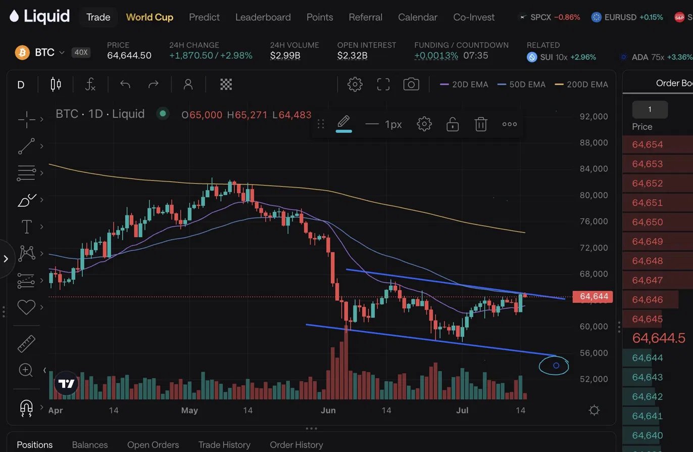Open the candlestick chart type selector
This screenshot has width=693, height=452.
56,84
